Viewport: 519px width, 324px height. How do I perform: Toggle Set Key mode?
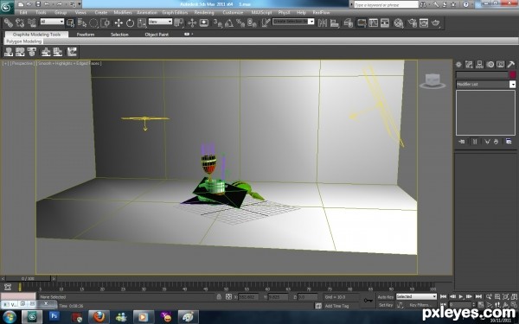(x=386, y=305)
